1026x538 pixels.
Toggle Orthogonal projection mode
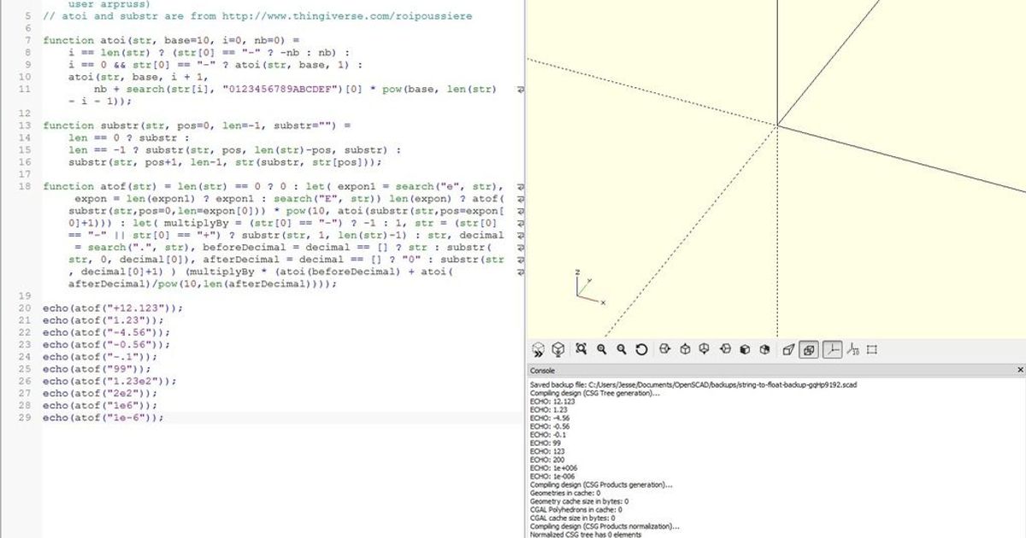809,349
